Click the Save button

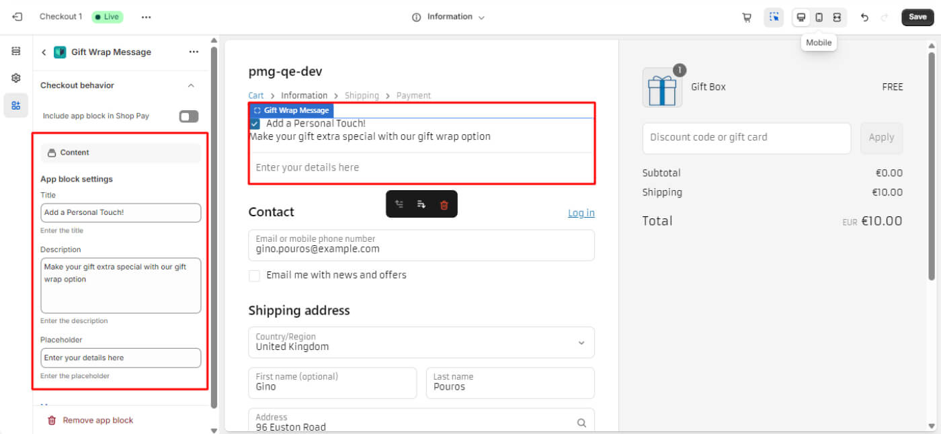pos(917,17)
